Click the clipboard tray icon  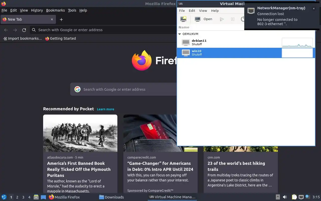coord(294,197)
